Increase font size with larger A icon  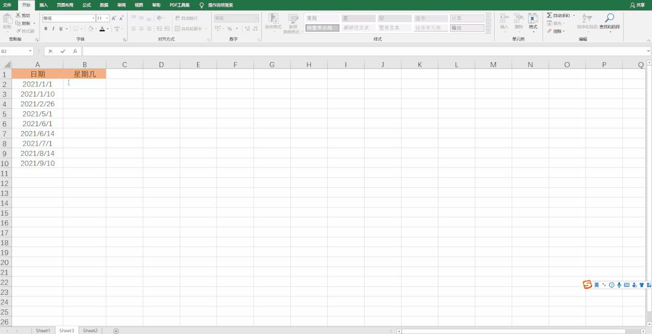pos(114,18)
